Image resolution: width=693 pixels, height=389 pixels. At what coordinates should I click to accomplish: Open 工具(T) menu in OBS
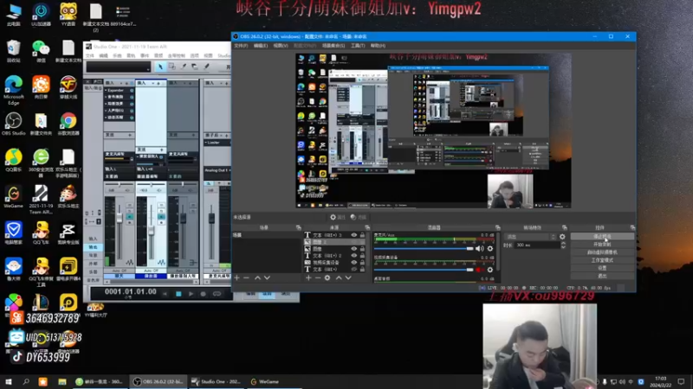click(358, 46)
